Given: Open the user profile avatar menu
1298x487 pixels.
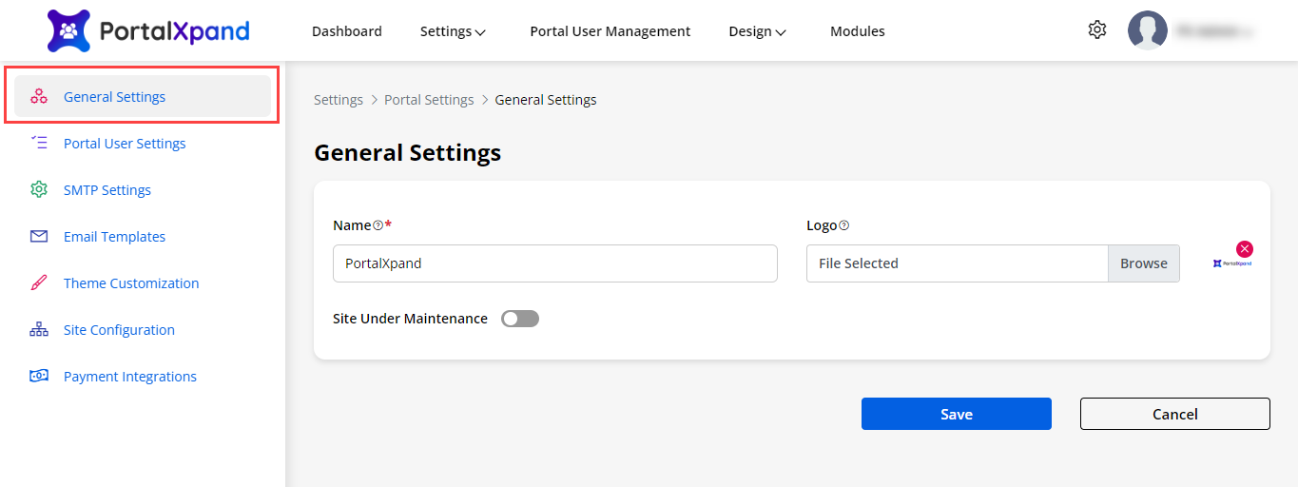Looking at the screenshot, I should pyautogui.click(x=1148, y=30).
